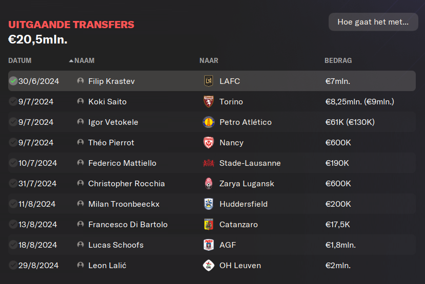Click the LAFC club badge

pyautogui.click(x=209, y=81)
